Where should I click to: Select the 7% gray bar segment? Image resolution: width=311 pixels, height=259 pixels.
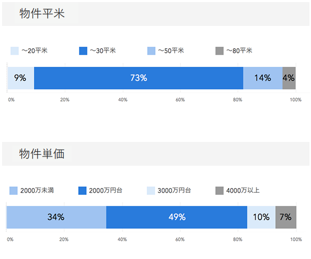286,217
